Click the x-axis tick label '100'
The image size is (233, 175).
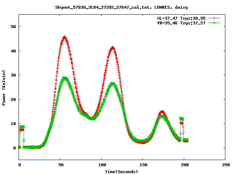coord(102,165)
